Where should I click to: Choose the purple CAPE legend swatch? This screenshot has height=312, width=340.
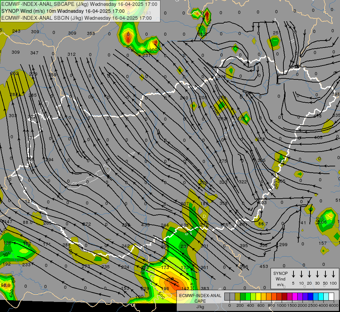pos(300,296)
